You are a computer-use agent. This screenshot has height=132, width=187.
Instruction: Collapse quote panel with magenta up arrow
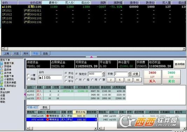pyautogui.click(x=91, y=57)
